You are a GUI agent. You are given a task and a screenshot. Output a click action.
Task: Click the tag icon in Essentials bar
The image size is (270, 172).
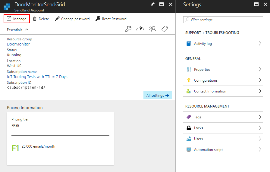coord(165,29)
